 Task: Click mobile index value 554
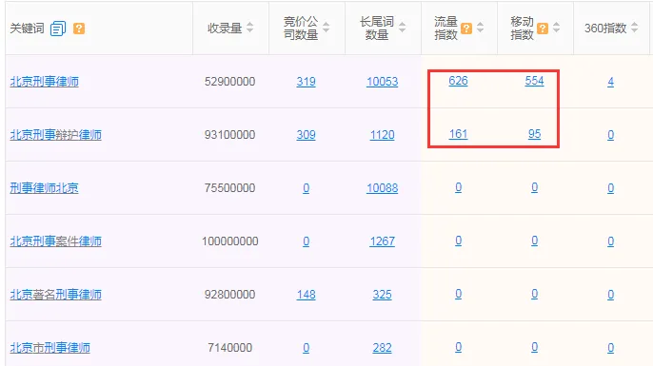pyautogui.click(x=535, y=81)
